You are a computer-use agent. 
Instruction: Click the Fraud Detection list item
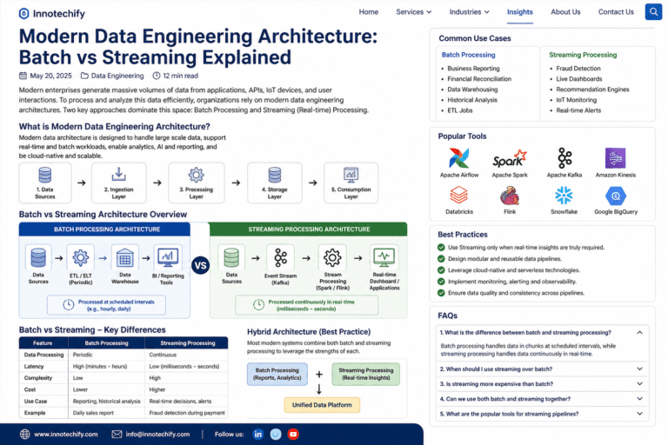click(578, 69)
